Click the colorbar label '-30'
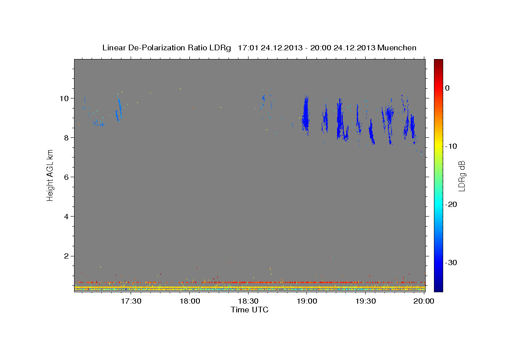The height and width of the screenshot is (350, 526). [x=451, y=262]
